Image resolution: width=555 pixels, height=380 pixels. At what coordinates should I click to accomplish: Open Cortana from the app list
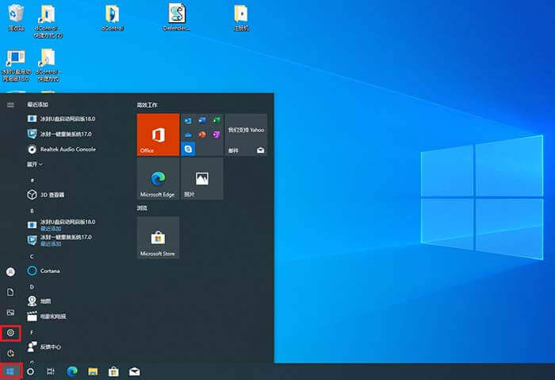pyautogui.click(x=50, y=271)
